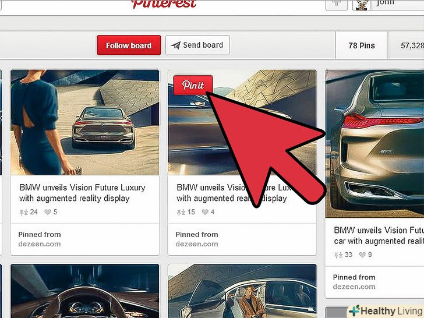Screen dimensions: 424x318
Task: Click first pin's description ending 'augmented reality display'
Action: [82, 193]
